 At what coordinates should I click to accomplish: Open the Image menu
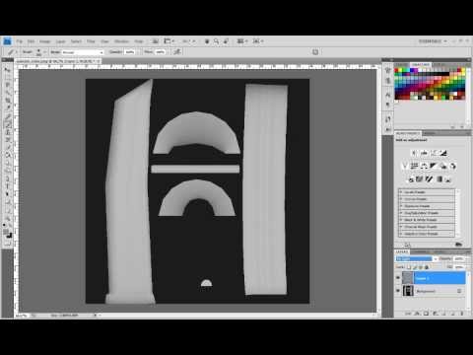coord(45,41)
